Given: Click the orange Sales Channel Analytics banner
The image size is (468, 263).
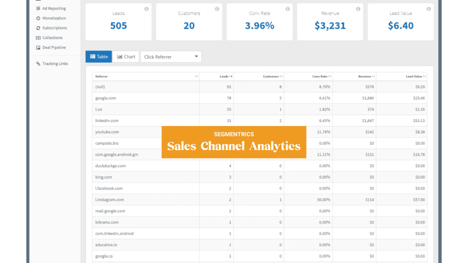Looking at the screenshot, I should point(234,142).
